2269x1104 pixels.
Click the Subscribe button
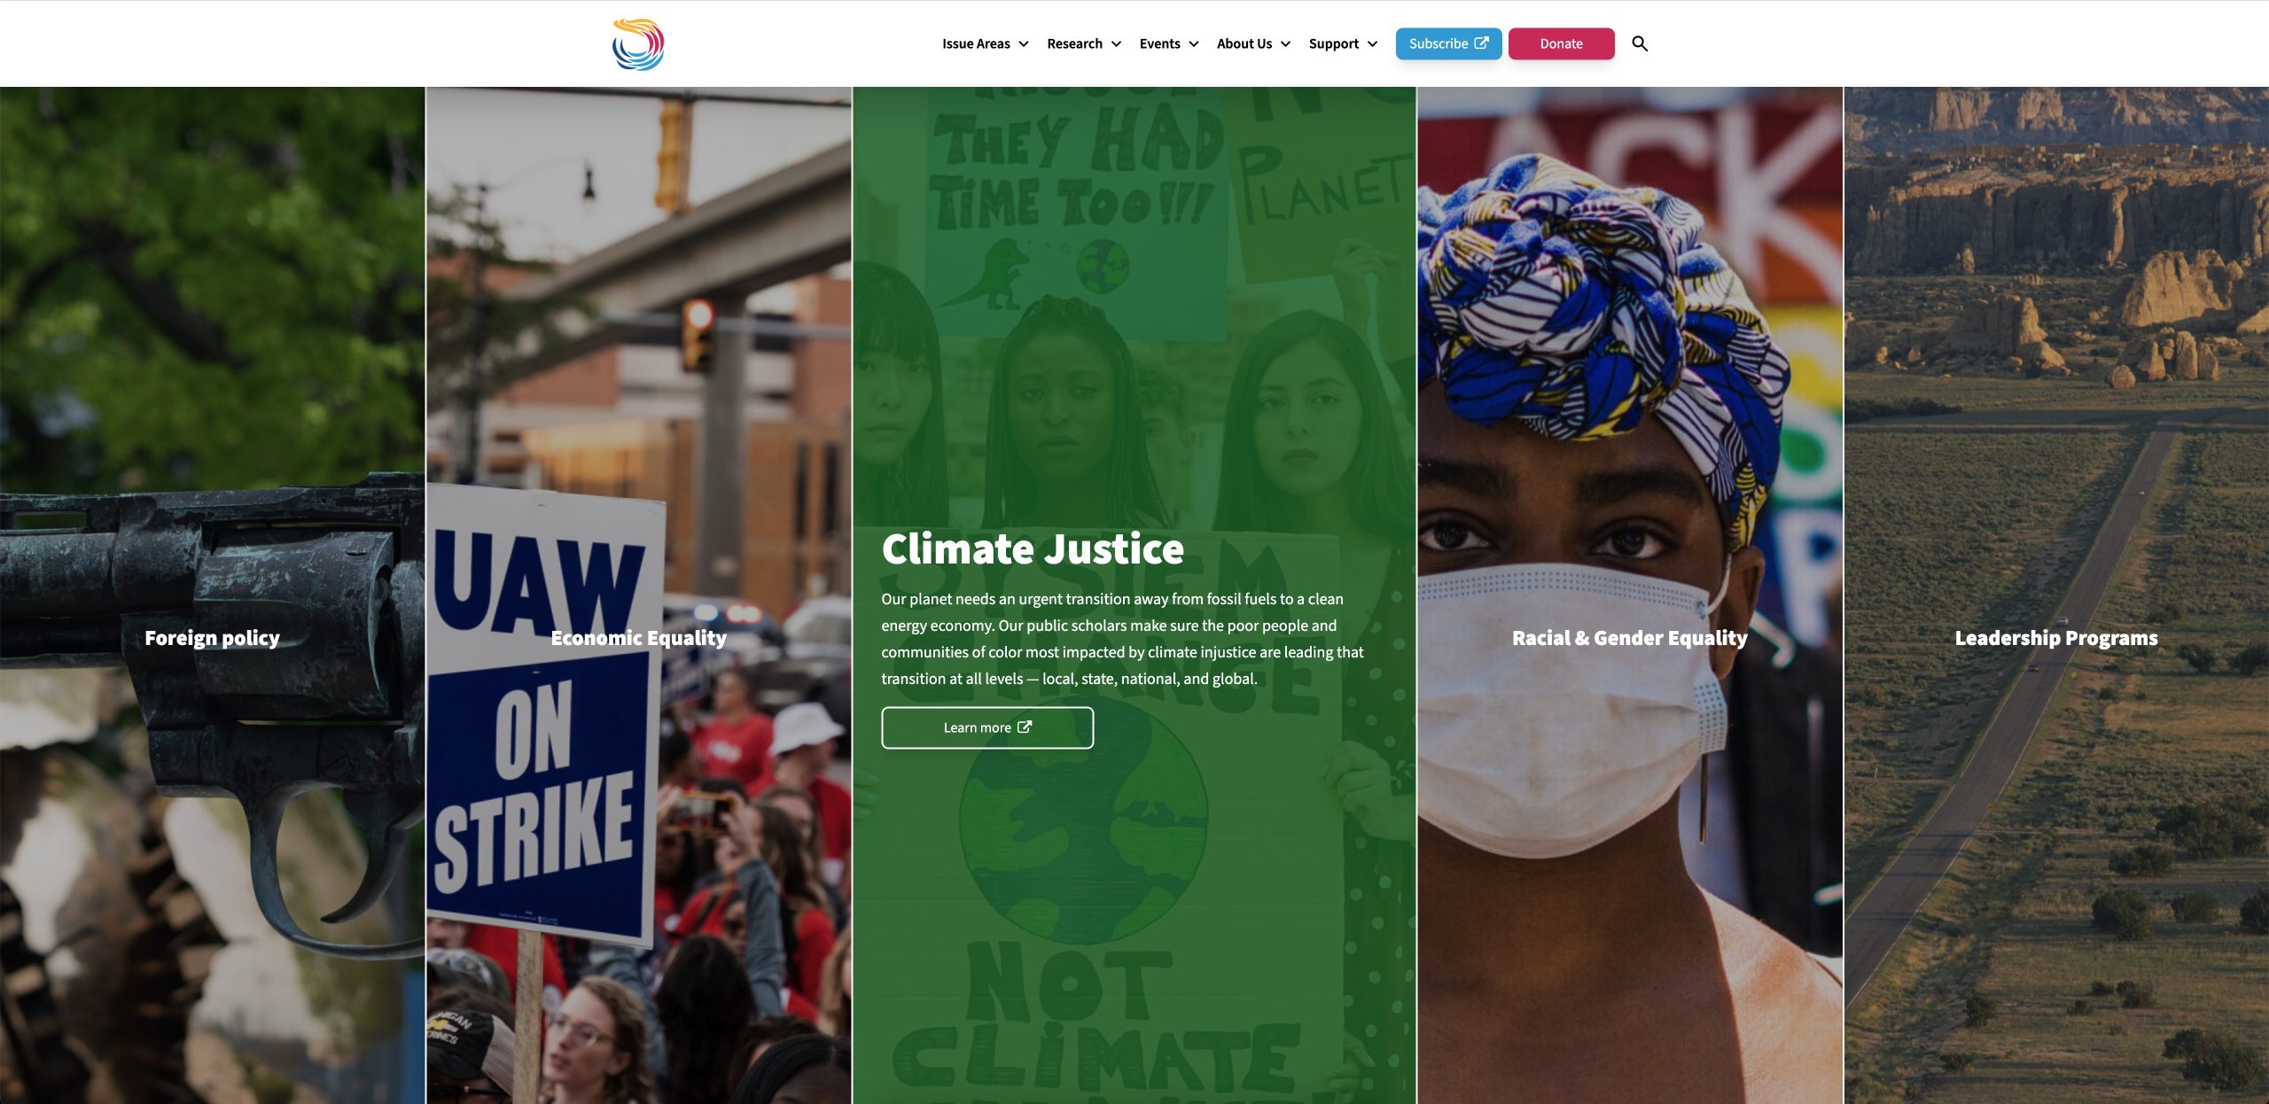(x=1448, y=43)
